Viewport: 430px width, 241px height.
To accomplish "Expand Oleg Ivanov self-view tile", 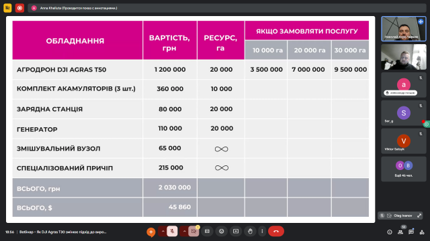I will coord(419,216).
